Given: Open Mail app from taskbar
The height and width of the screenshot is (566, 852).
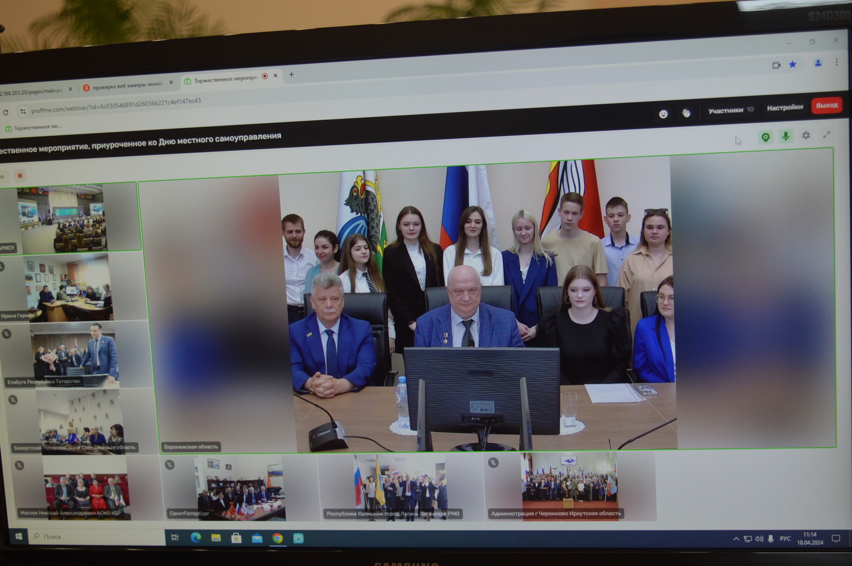Looking at the screenshot, I should click(257, 538).
